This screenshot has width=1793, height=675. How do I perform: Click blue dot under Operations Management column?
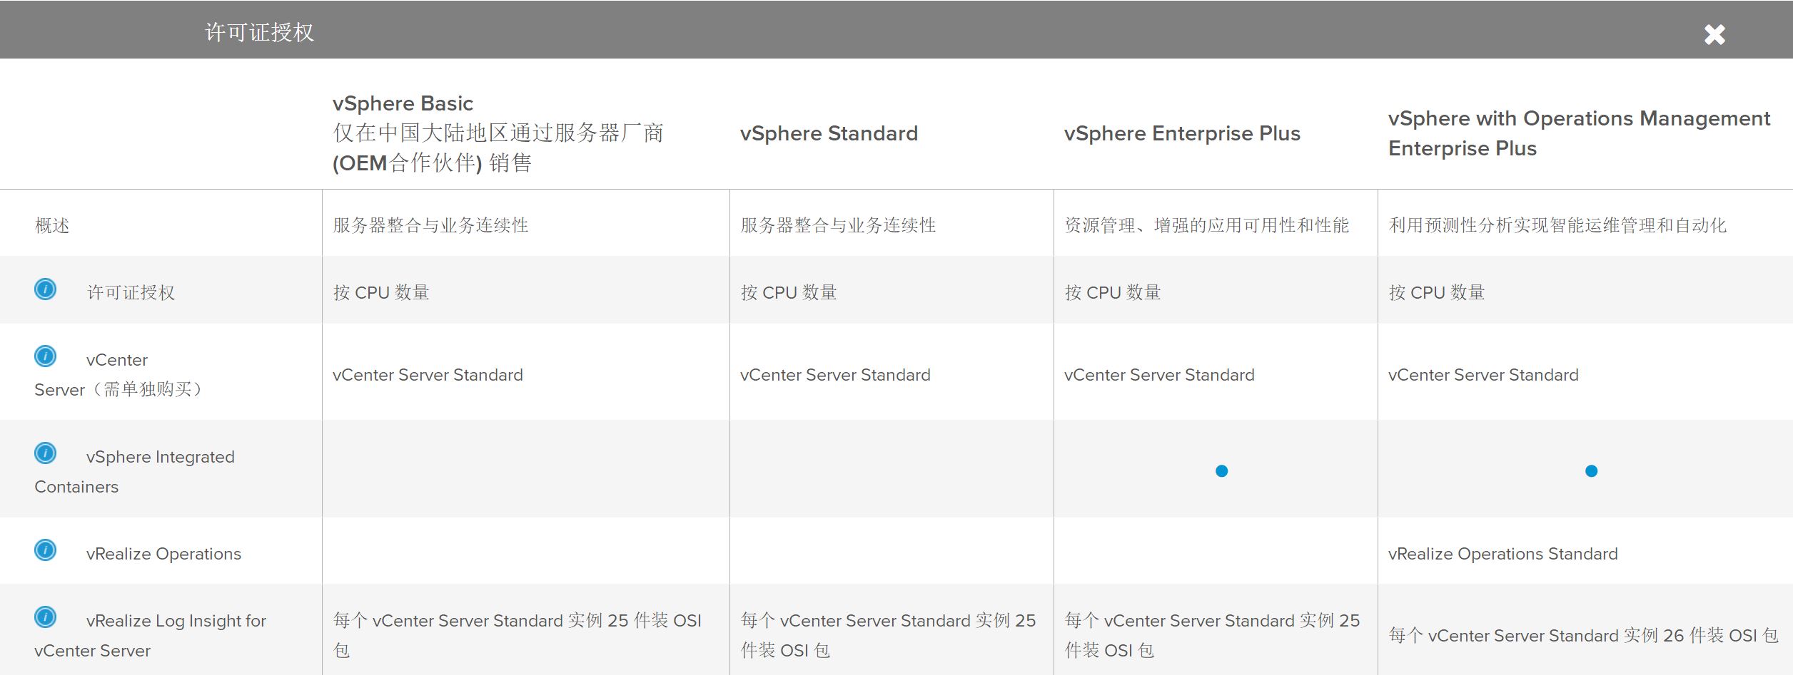coord(1591,471)
